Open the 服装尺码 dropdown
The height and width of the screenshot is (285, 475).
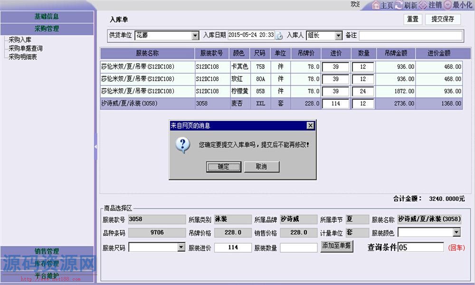[180, 247]
